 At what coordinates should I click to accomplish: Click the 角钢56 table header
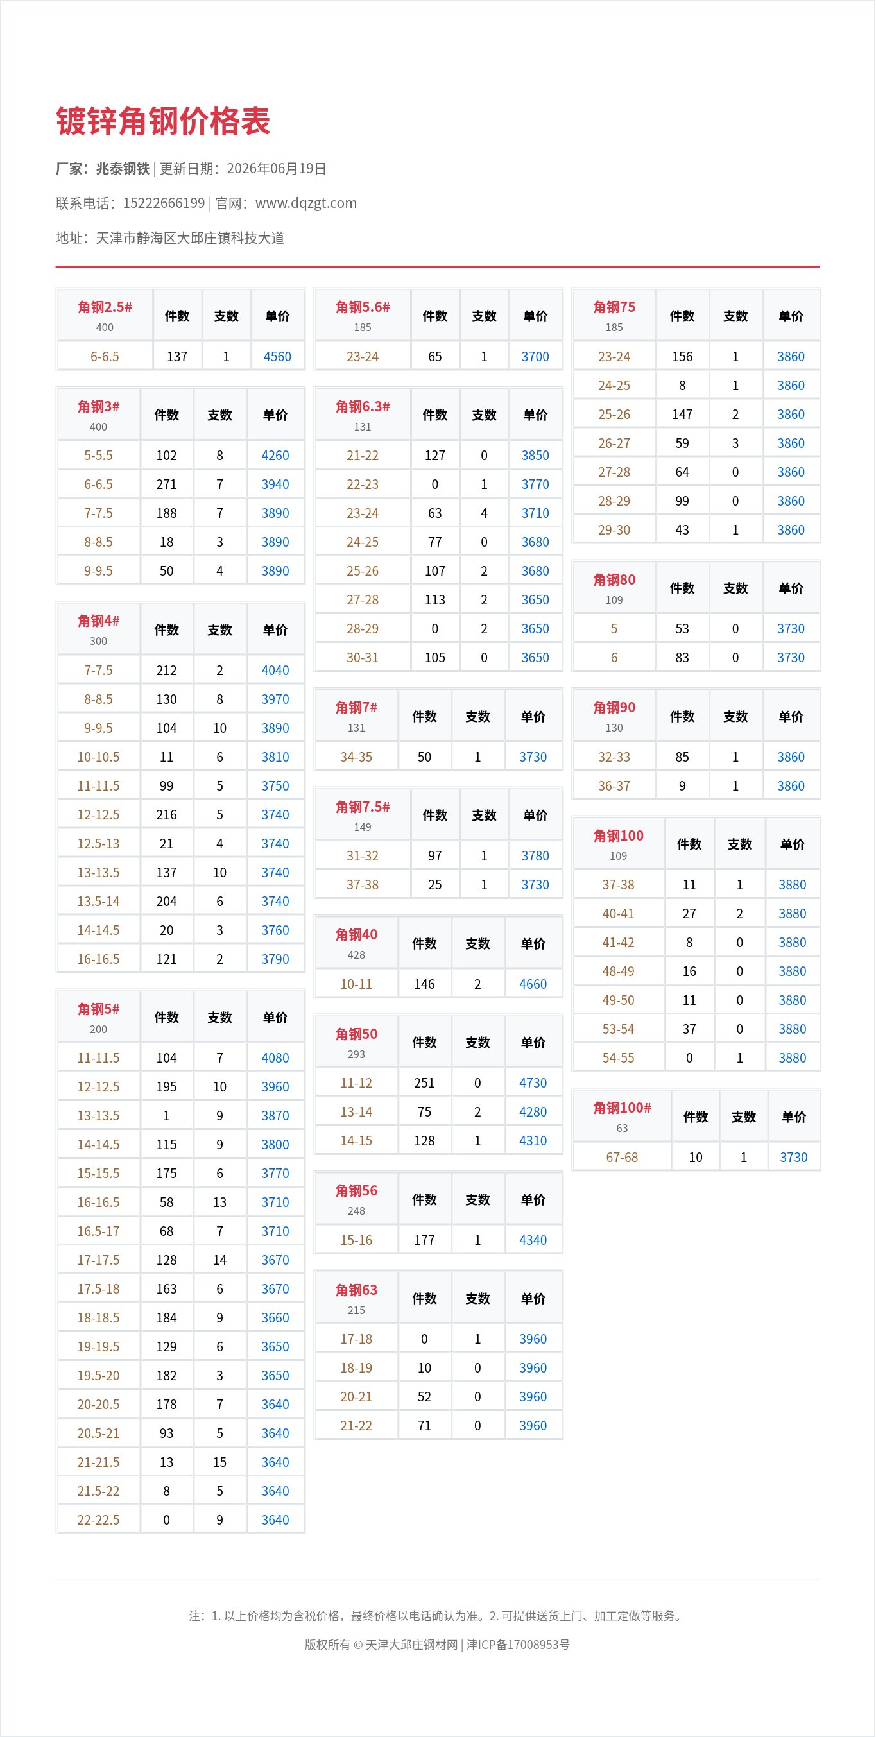356,1199
